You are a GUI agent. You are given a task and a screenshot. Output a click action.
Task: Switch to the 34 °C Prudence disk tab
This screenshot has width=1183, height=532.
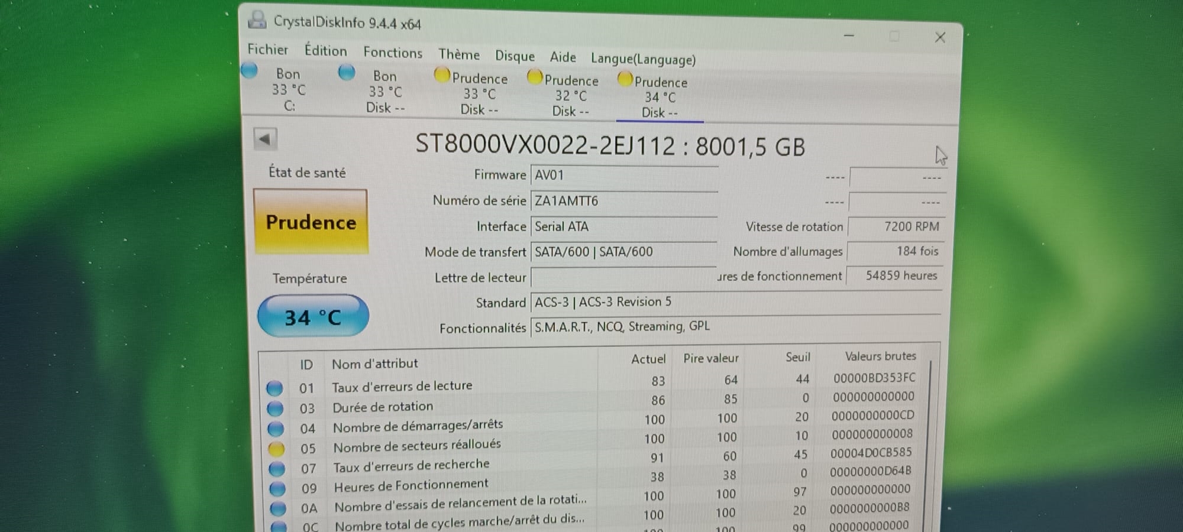660,98
